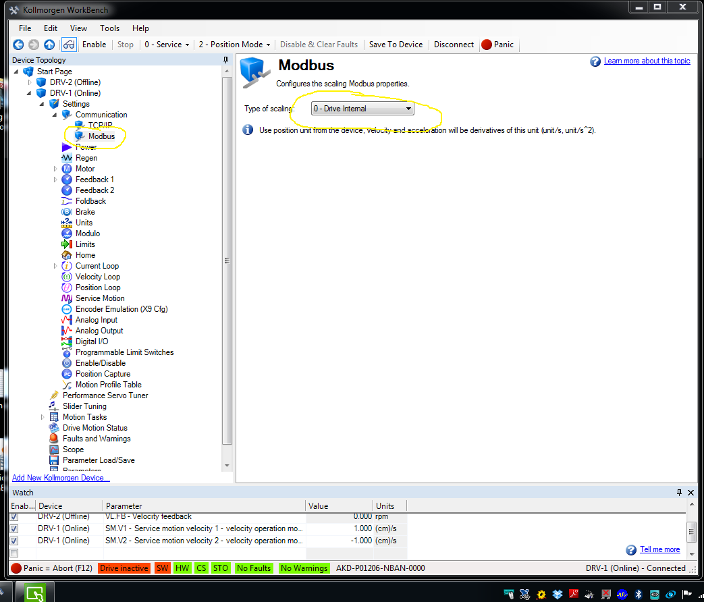Click the Tell me more link

[x=659, y=549]
